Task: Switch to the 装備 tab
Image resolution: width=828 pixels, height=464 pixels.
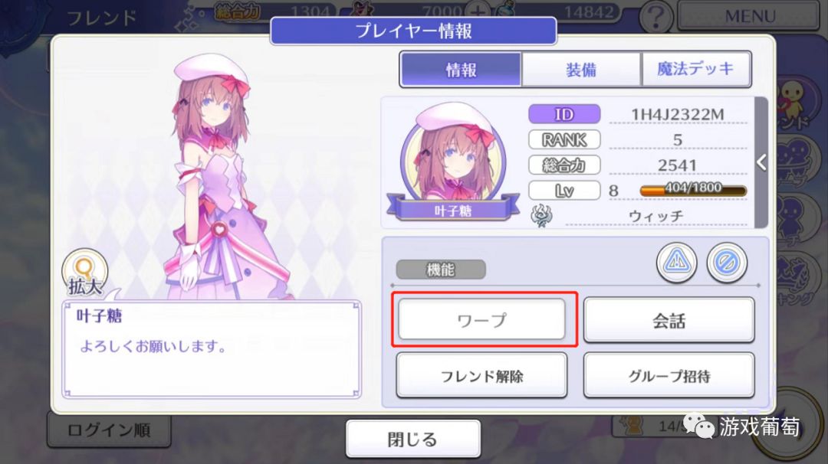Action: coord(581,69)
